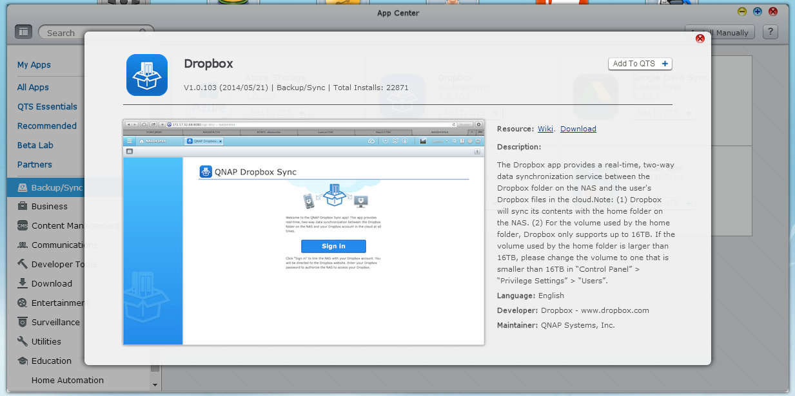795x396 pixels.
Task: Open the Wiki resource link
Action: coord(545,129)
